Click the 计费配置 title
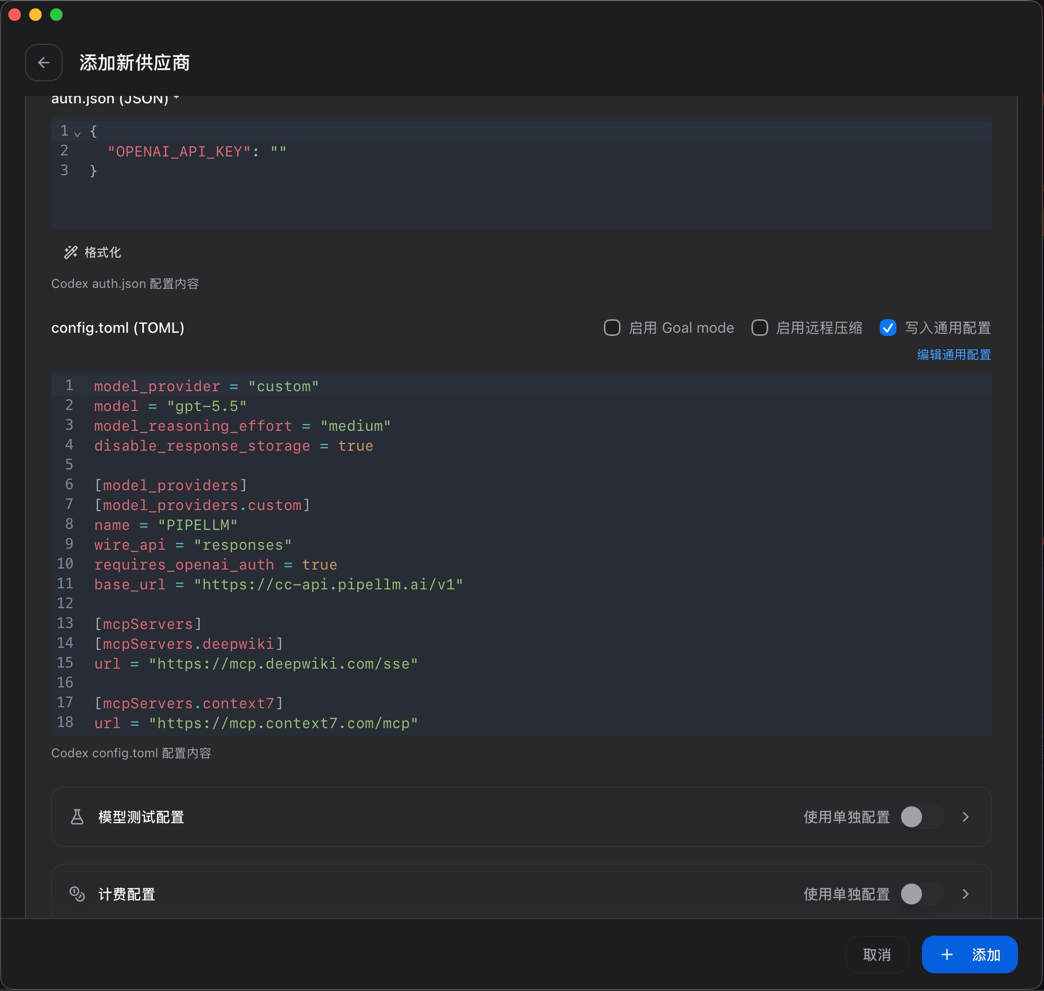This screenshot has height=991, width=1044. tap(127, 894)
